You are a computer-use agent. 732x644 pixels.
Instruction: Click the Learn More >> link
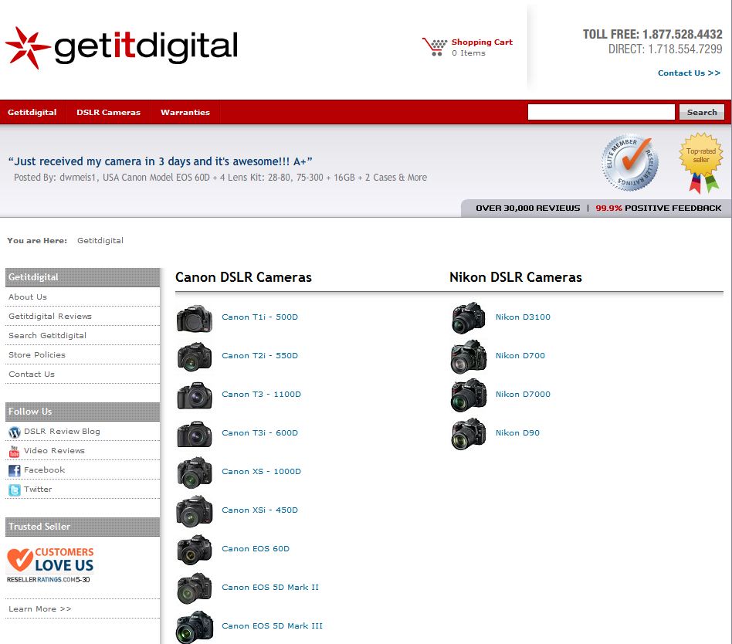point(40,609)
